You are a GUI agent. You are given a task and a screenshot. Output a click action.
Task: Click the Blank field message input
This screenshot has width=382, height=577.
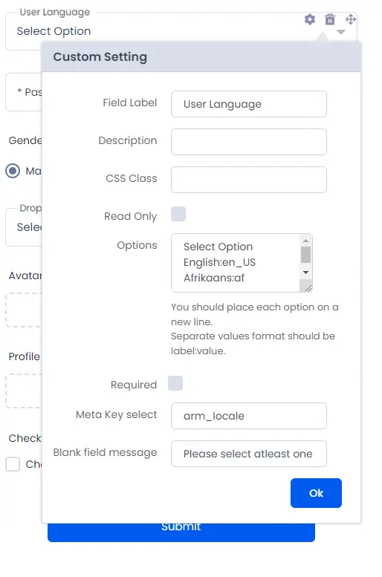249,454
